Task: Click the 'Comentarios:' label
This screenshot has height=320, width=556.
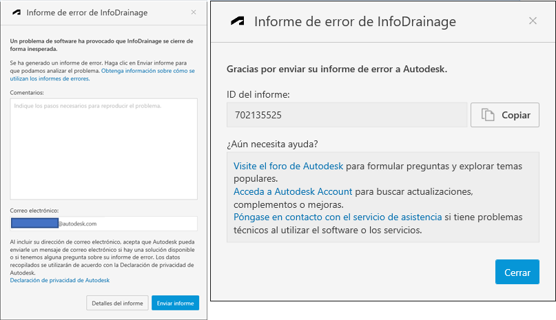Action: (27, 92)
